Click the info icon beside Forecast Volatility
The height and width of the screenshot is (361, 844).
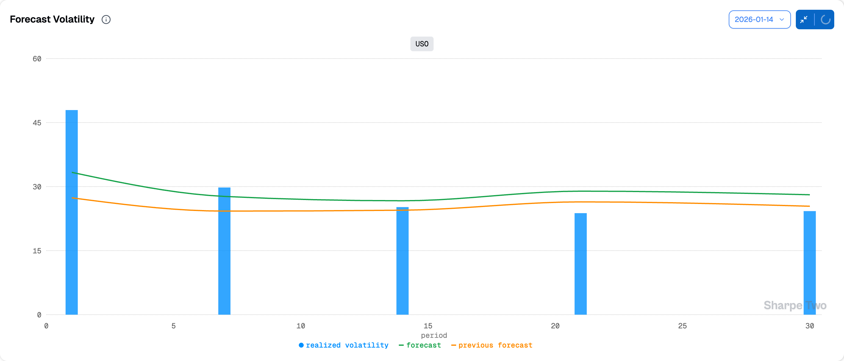(106, 20)
